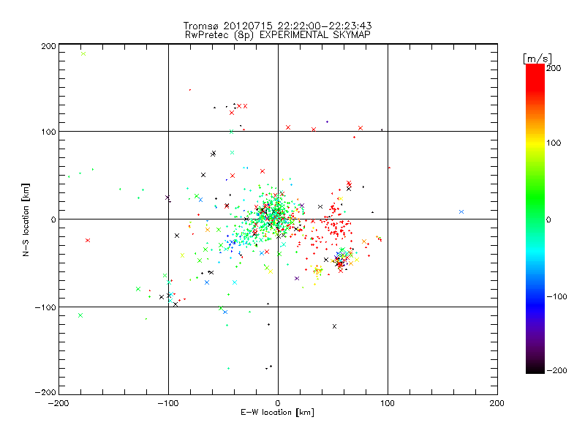Click the y-axis tick label '100'
Image resolution: width=585 pixels, height=439 pixels.
[x=48, y=132]
